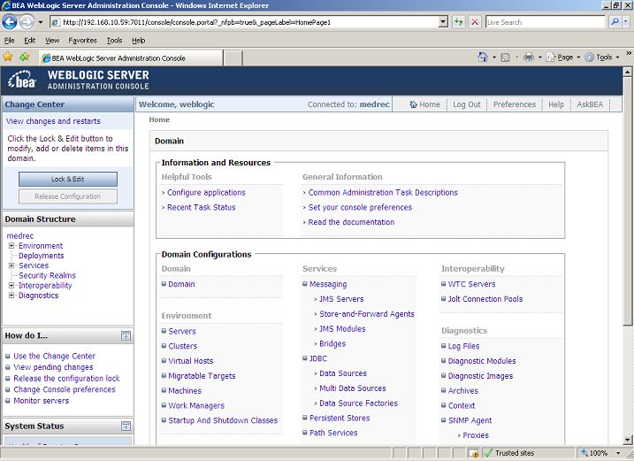Open the recent pages dropdown arrow

pyautogui.click(x=41, y=22)
